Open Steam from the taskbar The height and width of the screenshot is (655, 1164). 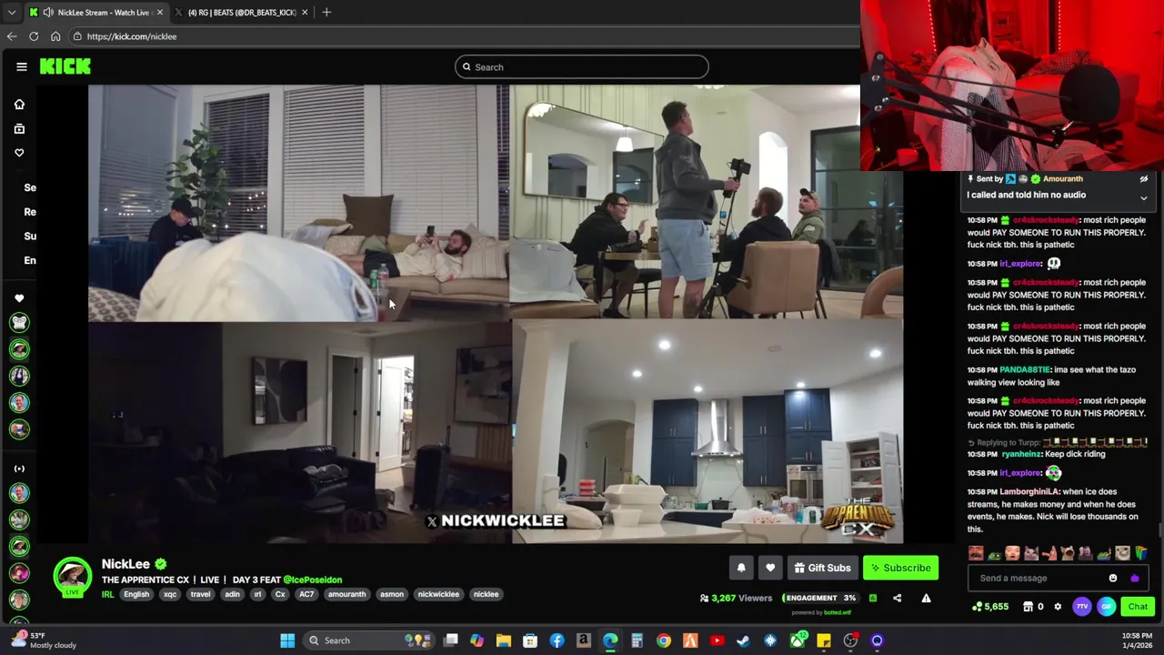click(x=744, y=640)
